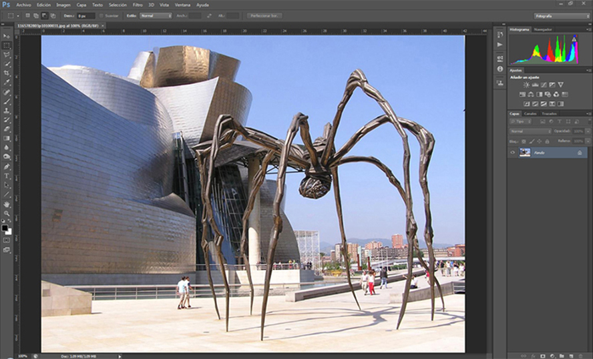This screenshot has height=359, width=593.
Task: Add a Color Balance adjustment
Action: tap(531, 95)
